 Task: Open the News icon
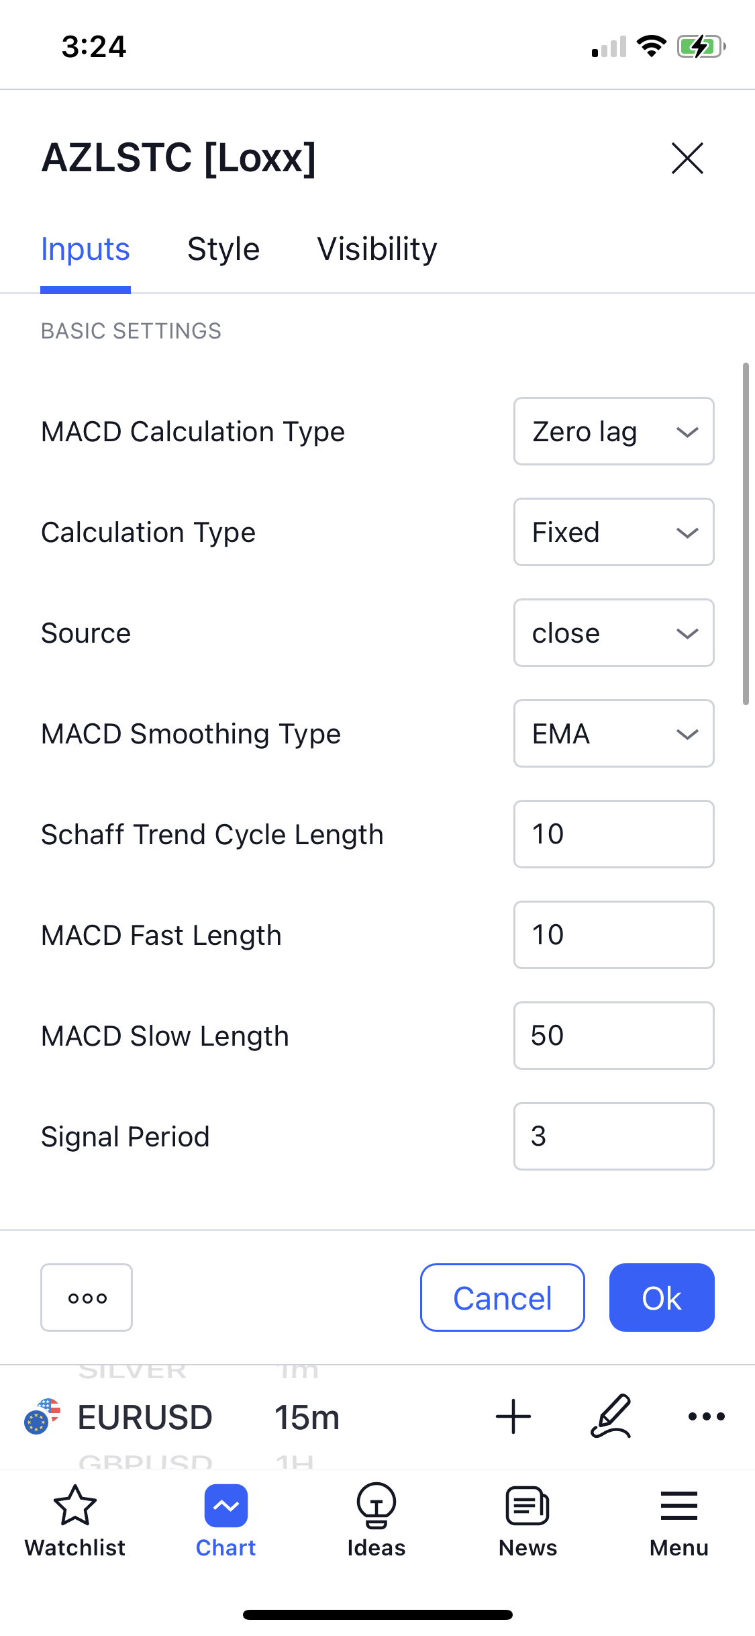[x=527, y=1505]
